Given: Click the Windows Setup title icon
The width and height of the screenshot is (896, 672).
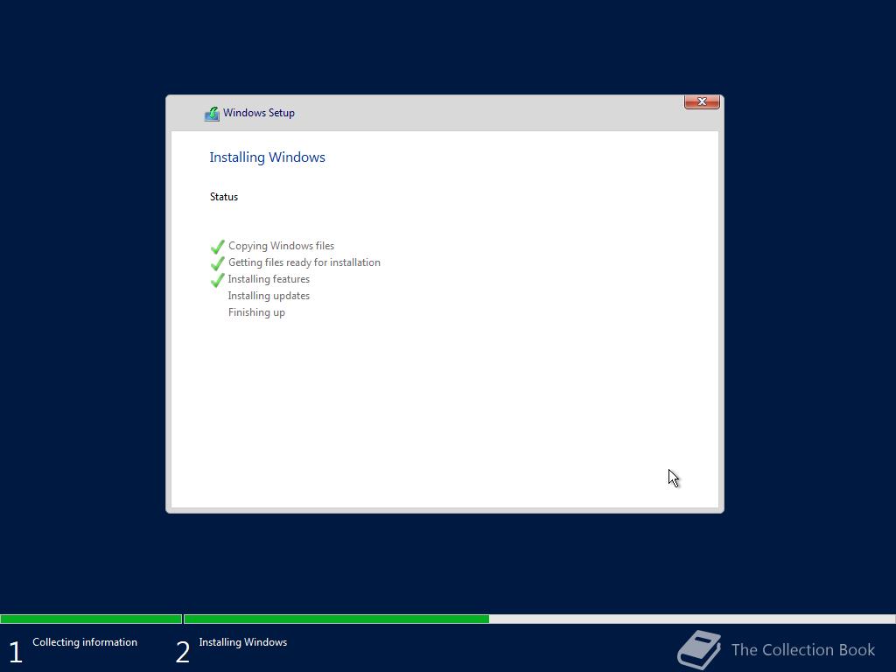Looking at the screenshot, I should point(212,113).
